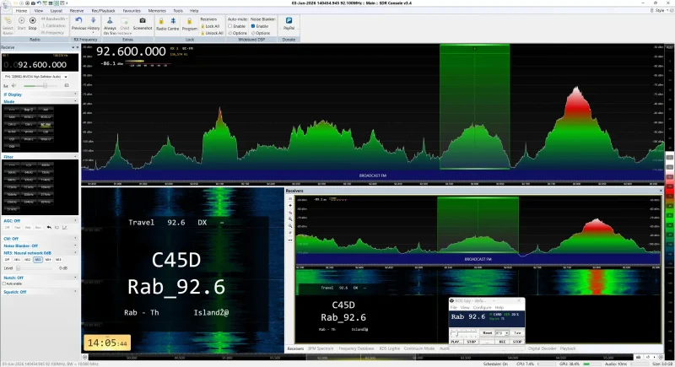Open the Configure menu in RDS Spy
The height and width of the screenshot is (367, 675).
pyautogui.click(x=482, y=308)
